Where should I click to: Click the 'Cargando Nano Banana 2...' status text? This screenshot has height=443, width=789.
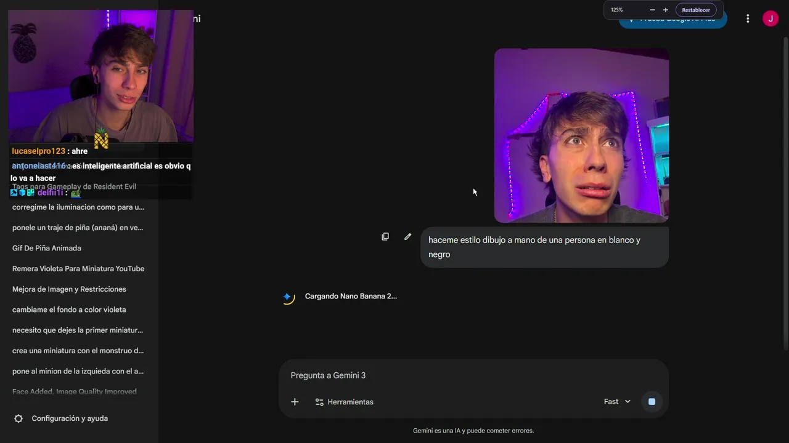[351, 296]
